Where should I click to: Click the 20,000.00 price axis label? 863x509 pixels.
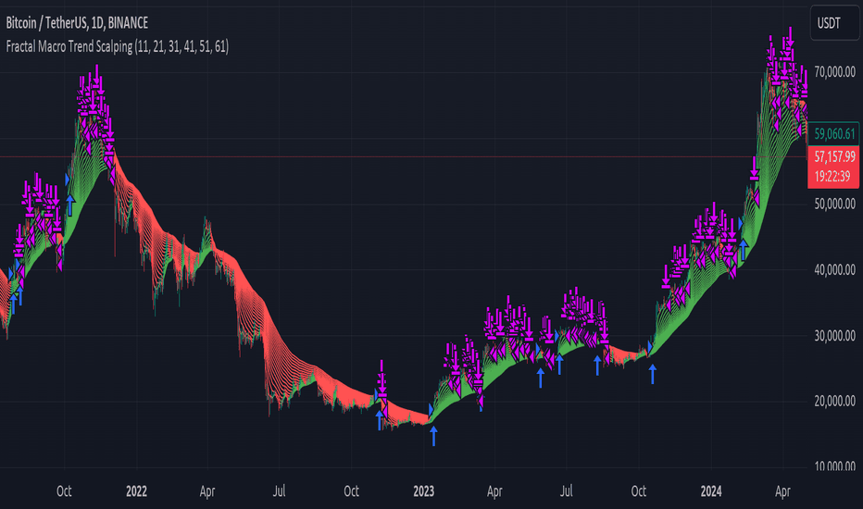click(x=834, y=401)
